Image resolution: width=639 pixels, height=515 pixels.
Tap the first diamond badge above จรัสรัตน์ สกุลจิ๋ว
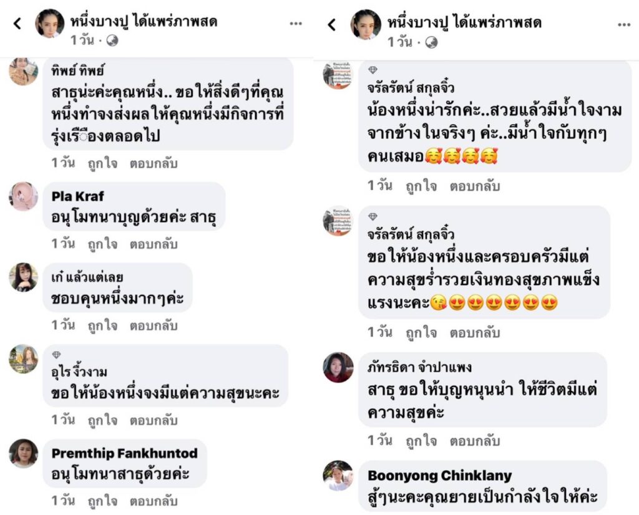[373, 70]
